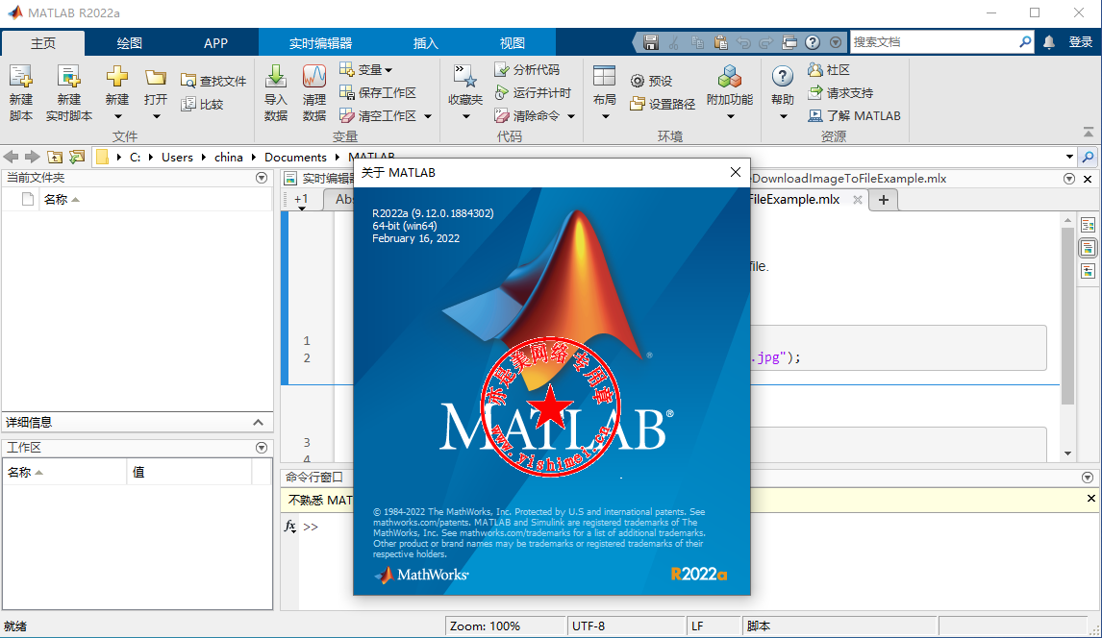Switch to the Live Editor (实时编辑器) tab
The image size is (1102, 638).
320,43
